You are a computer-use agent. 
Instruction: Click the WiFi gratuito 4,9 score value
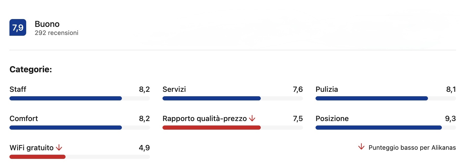144,148
